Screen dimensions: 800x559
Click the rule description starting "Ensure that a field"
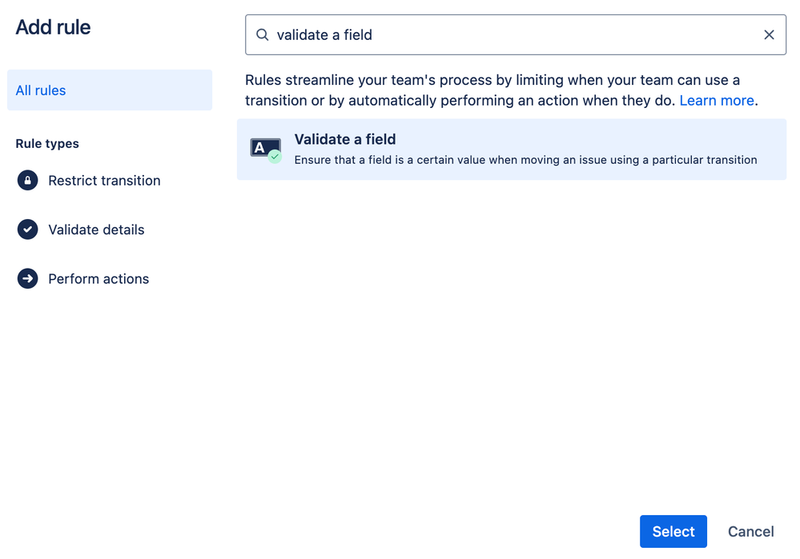tap(525, 160)
